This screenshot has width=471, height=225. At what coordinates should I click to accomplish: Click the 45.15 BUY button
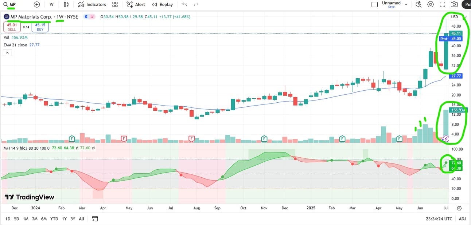click(x=40, y=27)
